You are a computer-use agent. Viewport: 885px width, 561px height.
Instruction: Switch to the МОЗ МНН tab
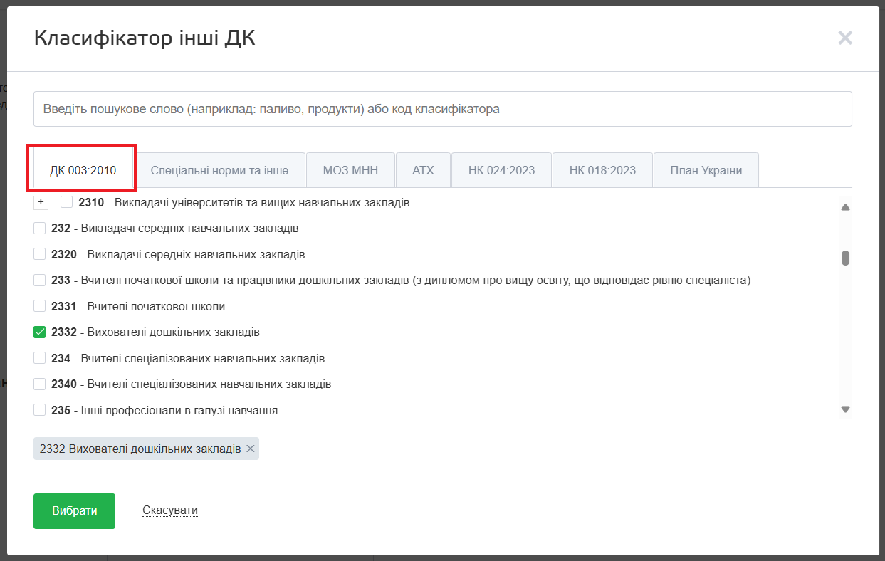(350, 170)
